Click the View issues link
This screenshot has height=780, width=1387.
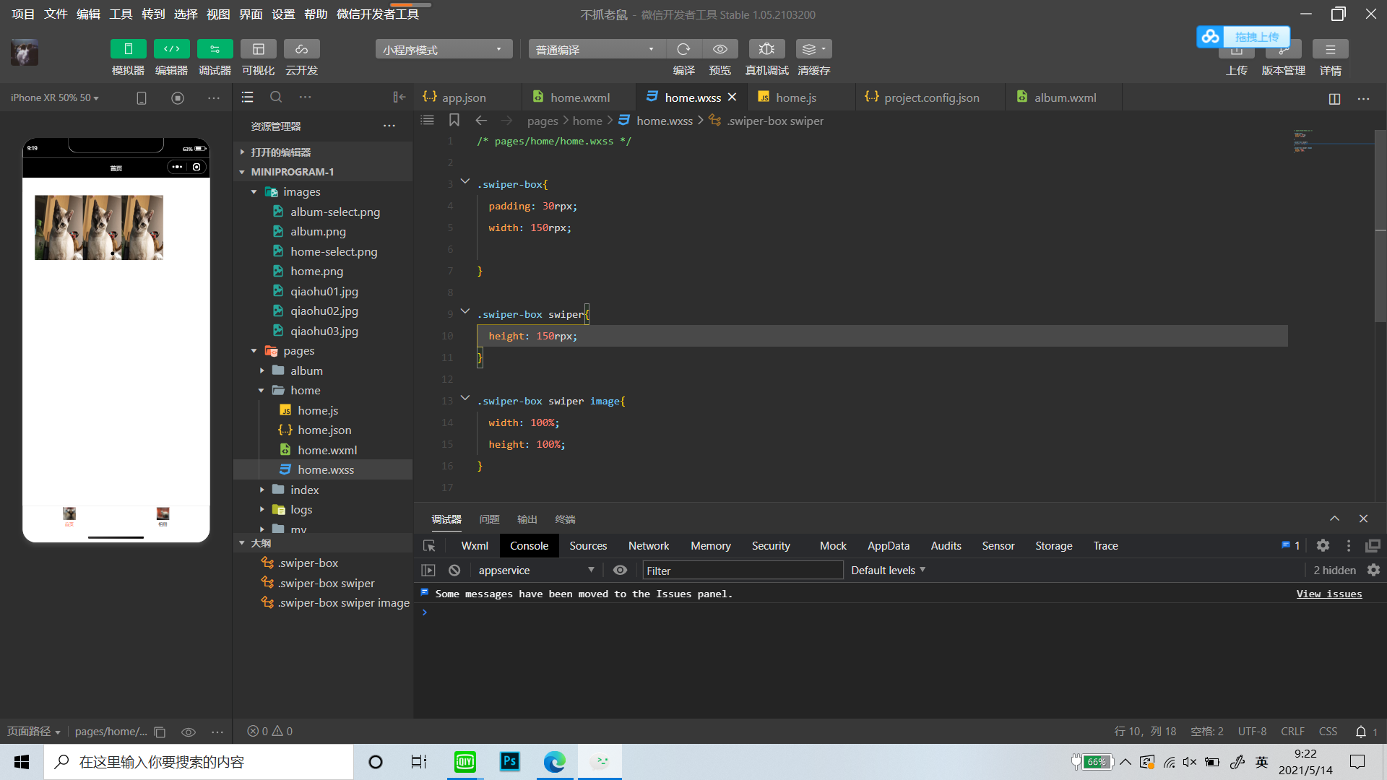1328,594
